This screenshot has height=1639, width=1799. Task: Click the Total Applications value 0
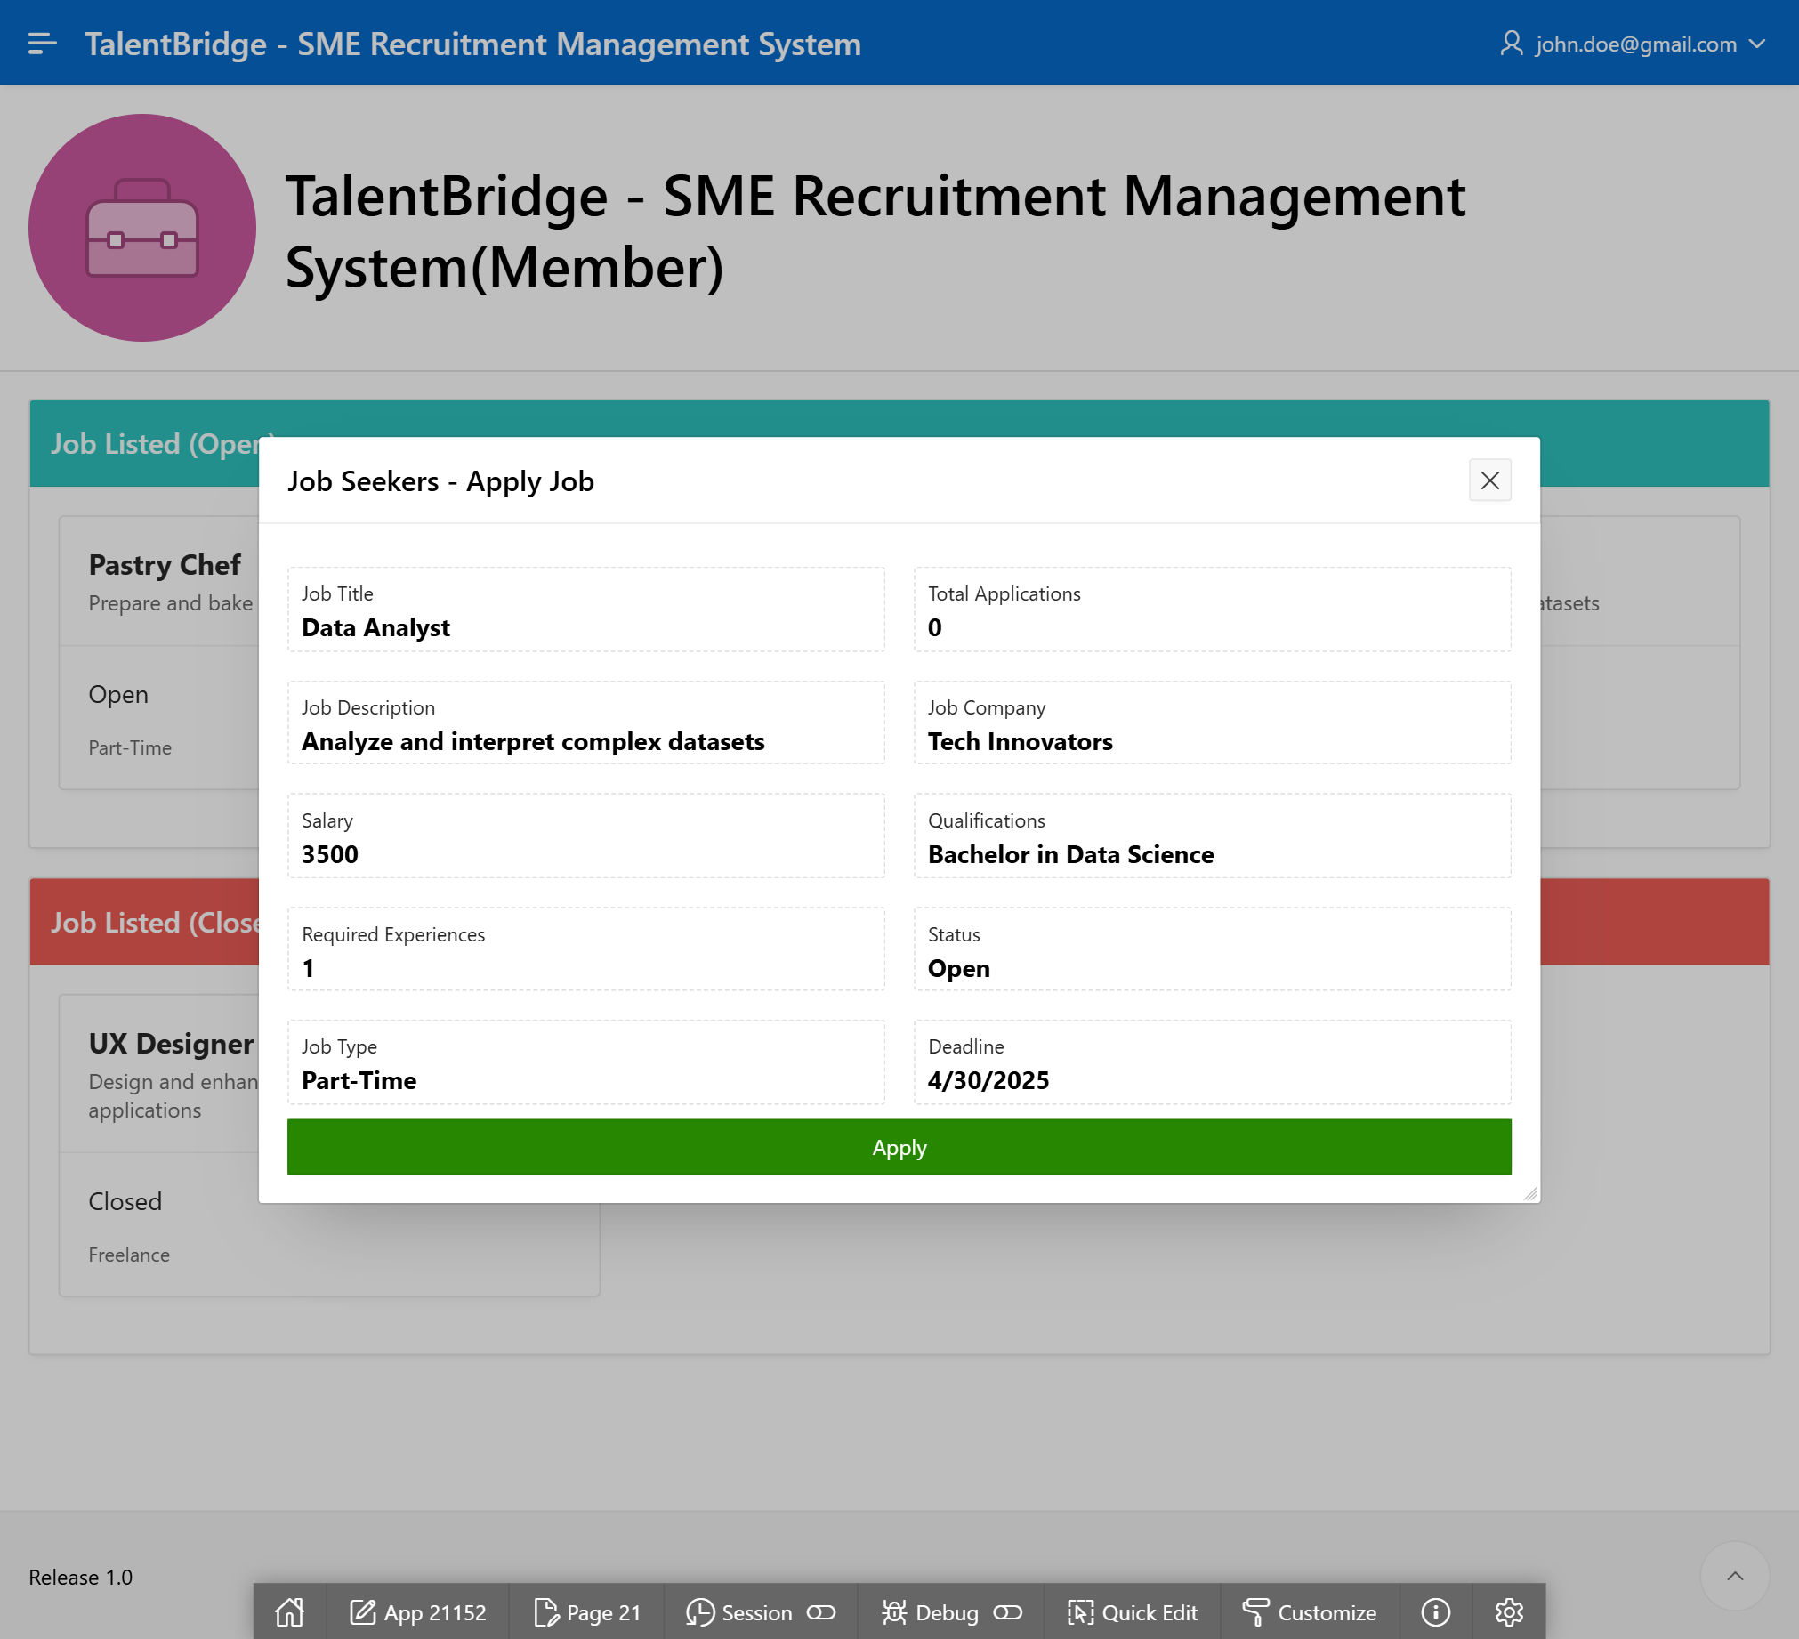click(x=934, y=627)
